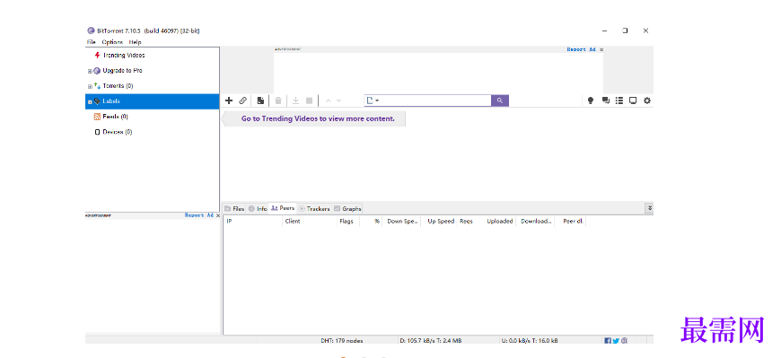781x358 pixels.
Task: Expand the Labels tree node
Action: [x=90, y=101]
